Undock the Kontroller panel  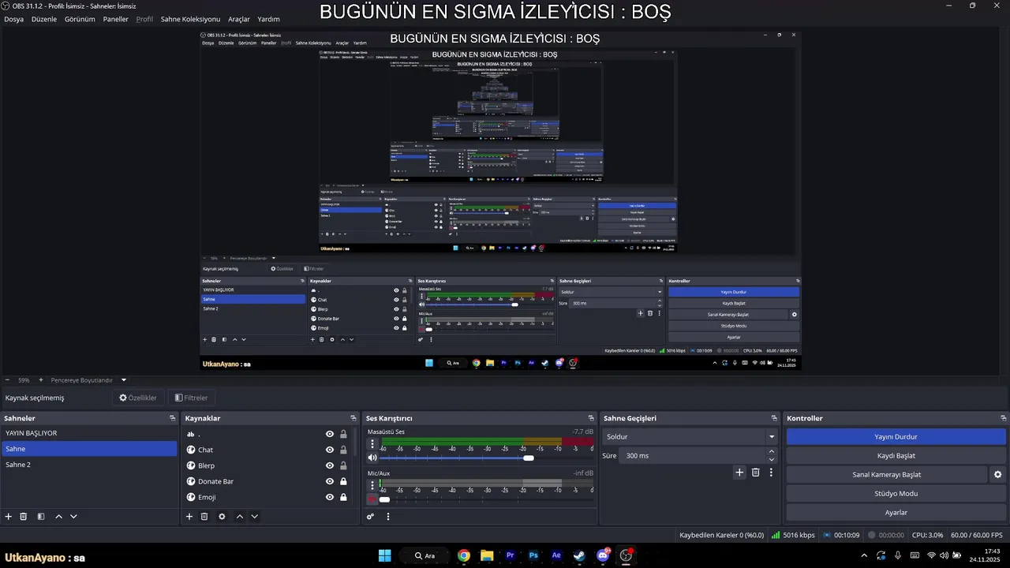click(x=1004, y=418)
